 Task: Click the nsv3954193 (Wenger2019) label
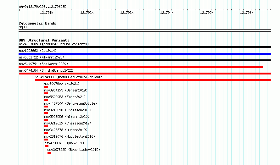[x=66, y=90]
